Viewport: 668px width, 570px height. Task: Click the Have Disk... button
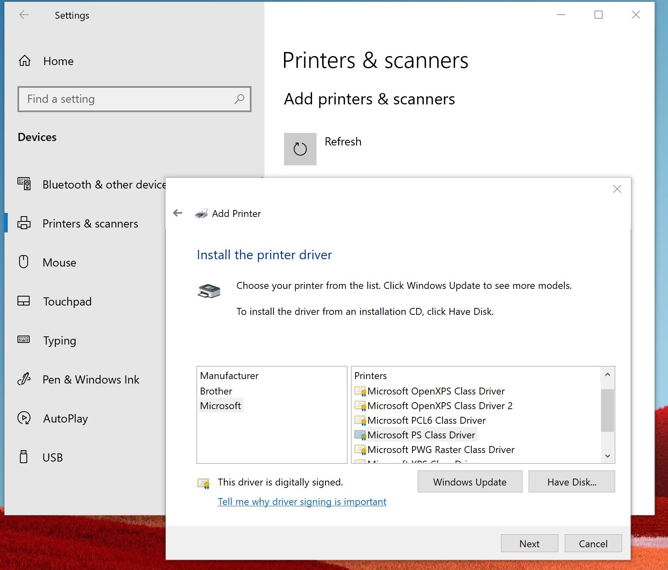572,482
